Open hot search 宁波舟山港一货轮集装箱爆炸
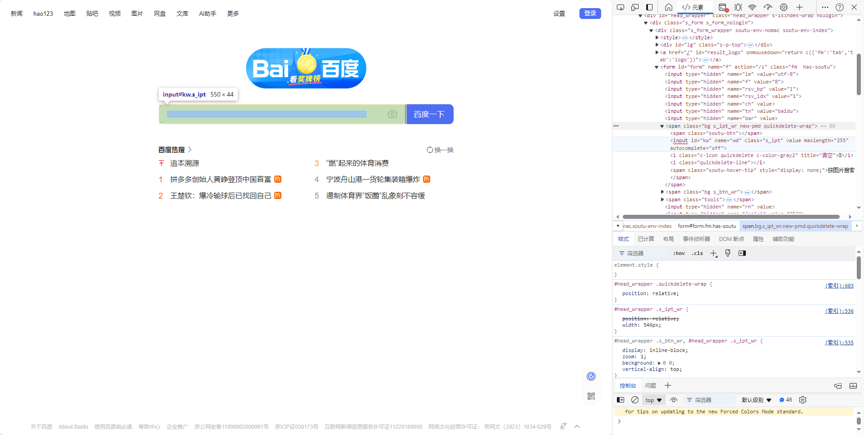Image resolution: width=864 pixels, height=435 pixels. (x=373, y=180)
